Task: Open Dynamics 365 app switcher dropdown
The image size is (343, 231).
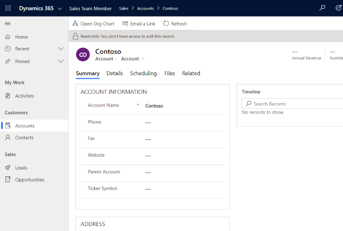Action: pyautogui.click(x=59, y=9)
